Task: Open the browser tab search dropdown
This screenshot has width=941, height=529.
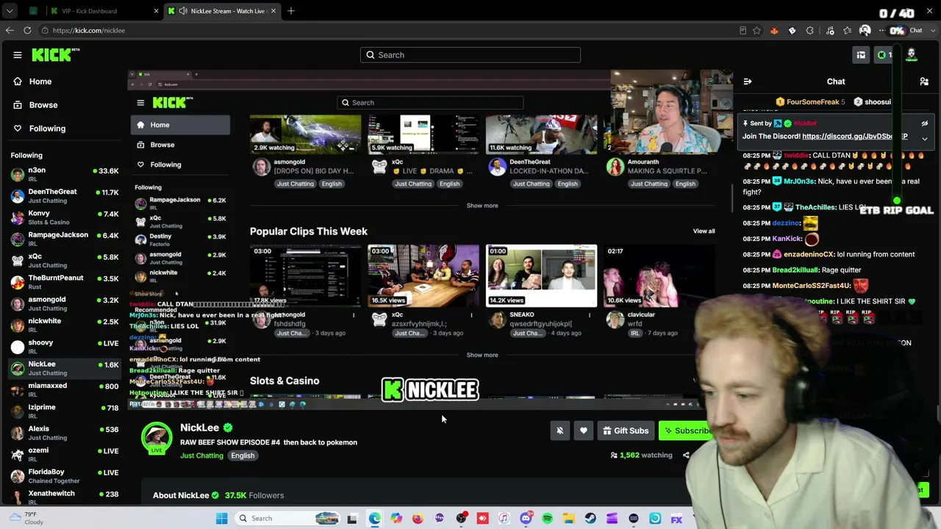Action: 10,11
